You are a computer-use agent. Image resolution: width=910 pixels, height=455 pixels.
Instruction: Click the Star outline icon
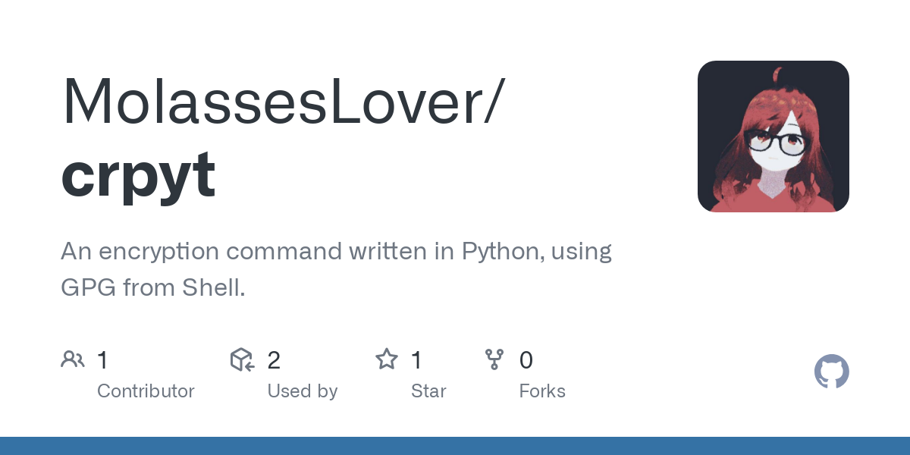[x=387, y=359]
